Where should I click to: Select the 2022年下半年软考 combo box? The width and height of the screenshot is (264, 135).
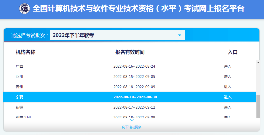tap(118, 35)
